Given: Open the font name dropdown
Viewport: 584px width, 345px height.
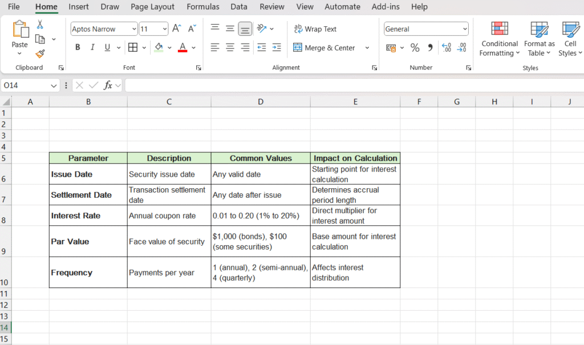Looking at the screenshot, I should coord(134,29).
